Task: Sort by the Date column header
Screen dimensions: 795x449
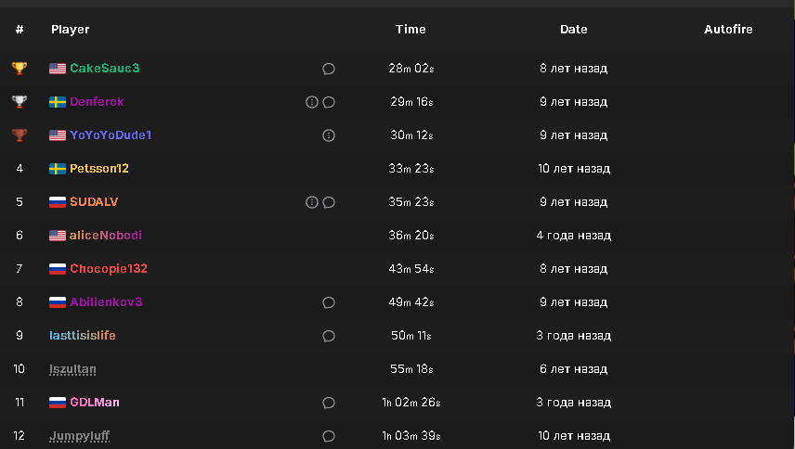Action: (x=573, y=30)
